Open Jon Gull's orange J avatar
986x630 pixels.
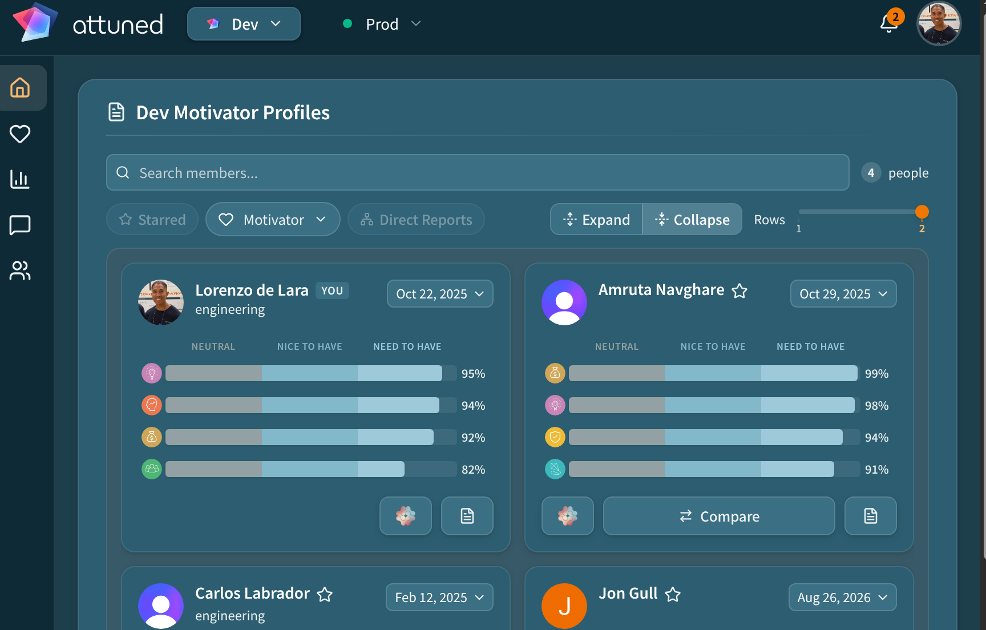tap(564, 606)
